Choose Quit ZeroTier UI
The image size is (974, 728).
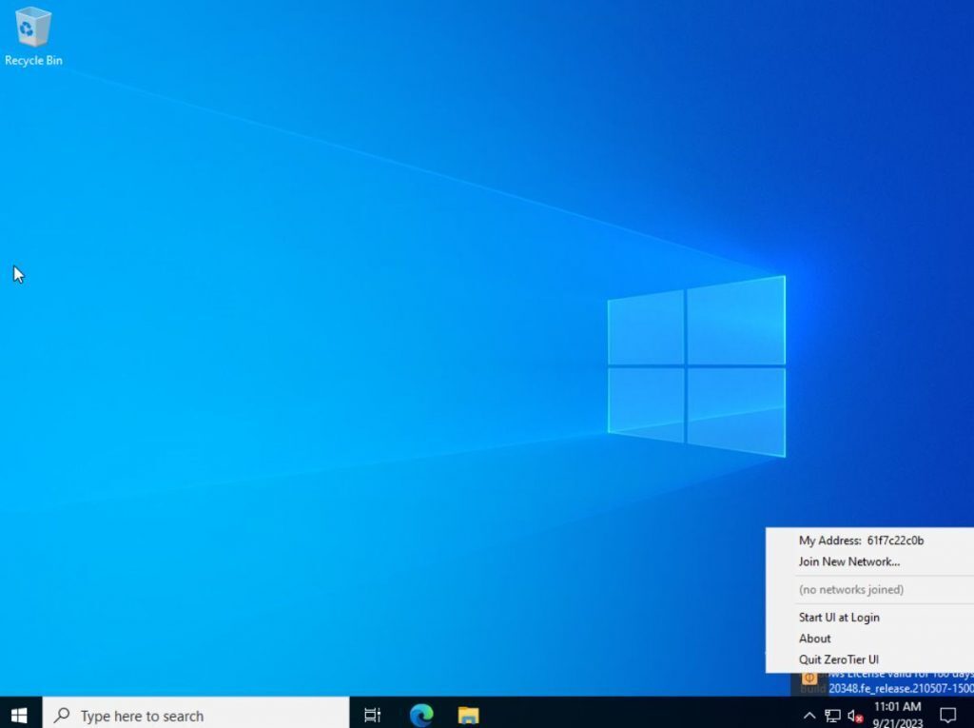(x=869, y=659)
